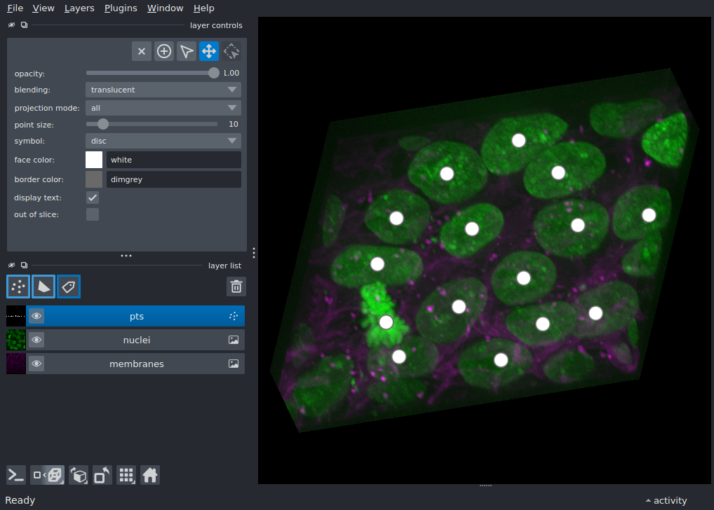
Task: Create a new labels layer
Action: (x=69, y=287)
